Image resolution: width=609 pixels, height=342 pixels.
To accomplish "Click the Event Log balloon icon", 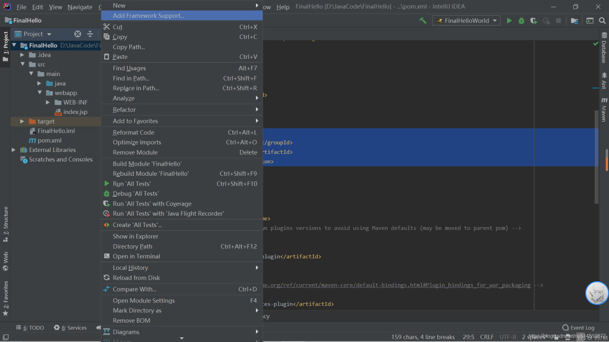I will pyautogui.click(x=565, y=328).
